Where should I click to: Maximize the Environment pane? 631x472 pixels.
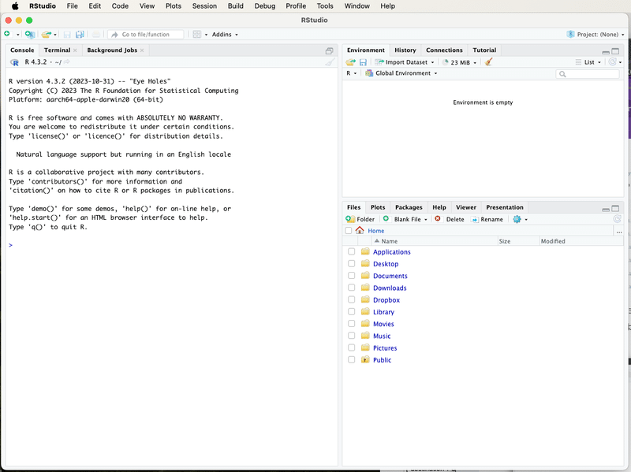(615, 51)
